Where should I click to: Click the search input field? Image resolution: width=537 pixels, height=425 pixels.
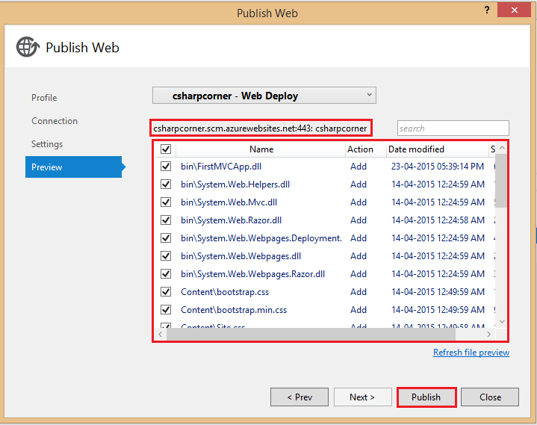[453, 128]
